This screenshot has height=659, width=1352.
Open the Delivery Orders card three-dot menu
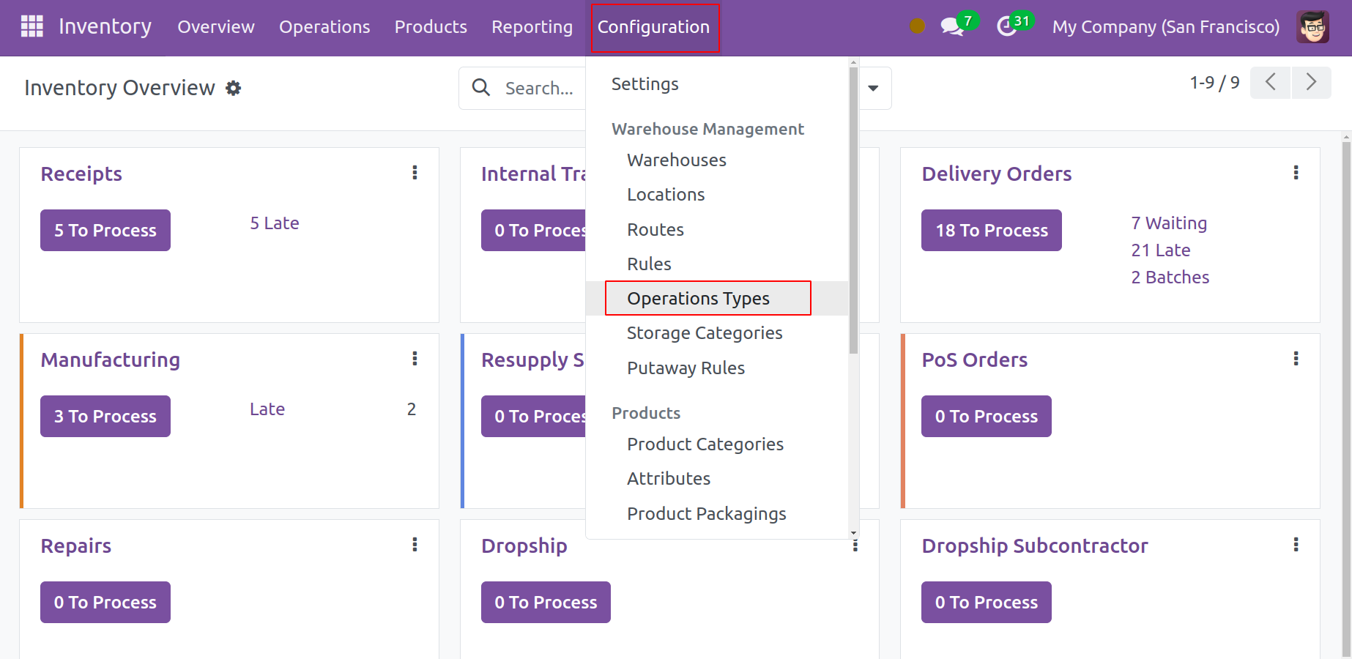coord(1296,172)
